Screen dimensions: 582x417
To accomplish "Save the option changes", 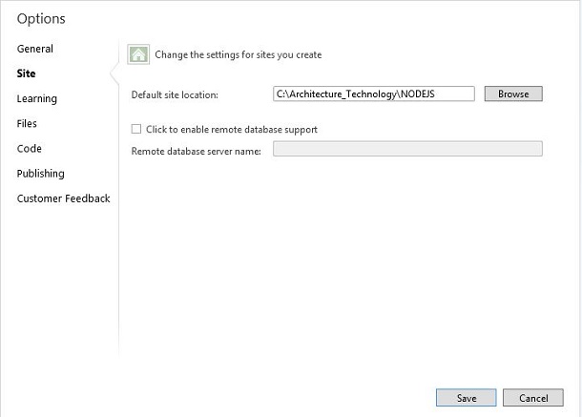I will [467, 398].
